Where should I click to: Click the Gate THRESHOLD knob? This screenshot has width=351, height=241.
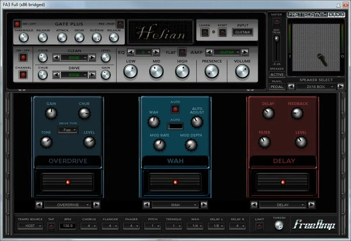[x=23, y=38]
